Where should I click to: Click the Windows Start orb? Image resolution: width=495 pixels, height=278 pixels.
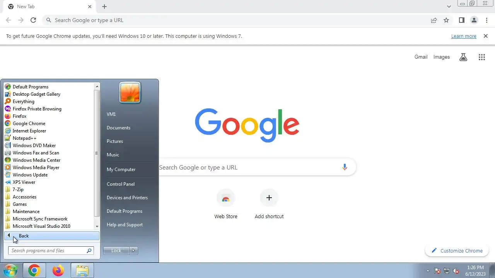(10, 270)
